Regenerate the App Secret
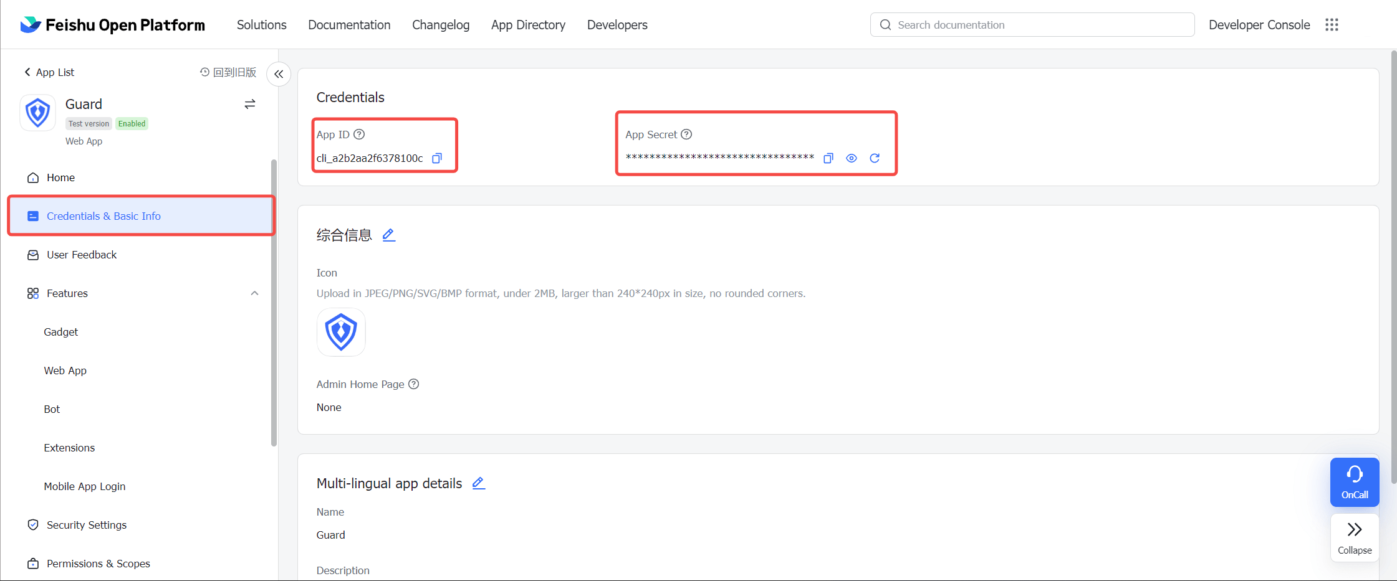This screenshot has width=1397, height=581. pyautogui.click(x=875, y=158)
